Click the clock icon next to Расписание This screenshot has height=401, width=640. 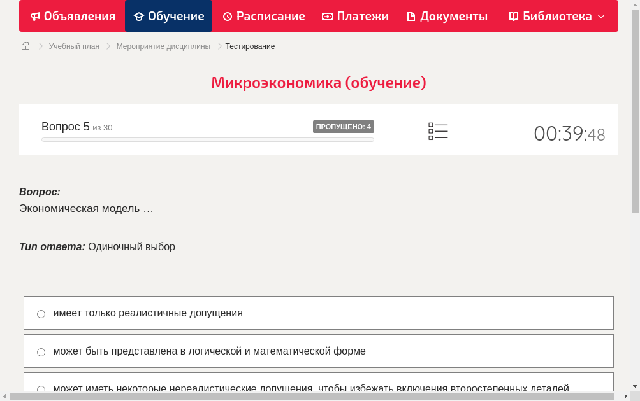click(x=228, y=16)
